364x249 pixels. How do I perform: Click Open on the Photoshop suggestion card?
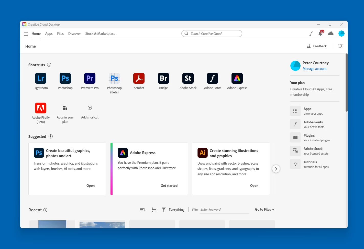91,186
